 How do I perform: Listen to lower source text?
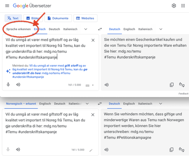(x=18, y=149)
